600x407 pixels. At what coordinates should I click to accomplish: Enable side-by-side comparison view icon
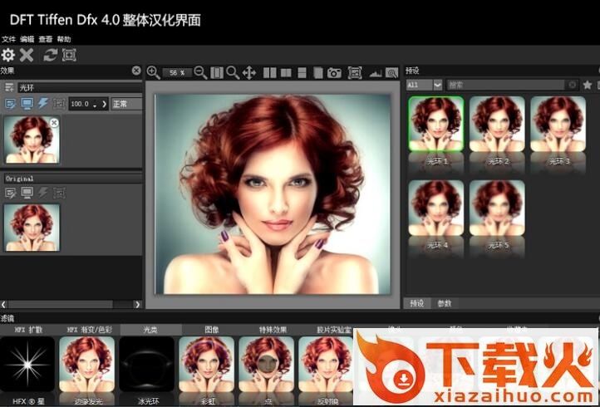point(270,73)
